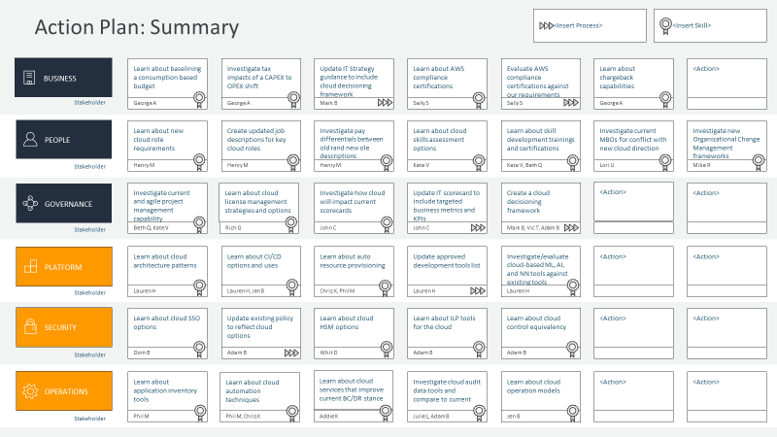Click the process arrows on the Update IT Strategy card
This screenshot has width=777, height=437.
pos(385,102)
